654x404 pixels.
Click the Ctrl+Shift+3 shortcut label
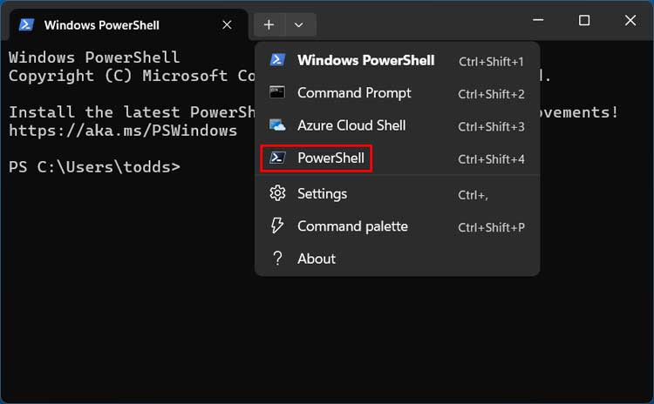tap(491, 126)
